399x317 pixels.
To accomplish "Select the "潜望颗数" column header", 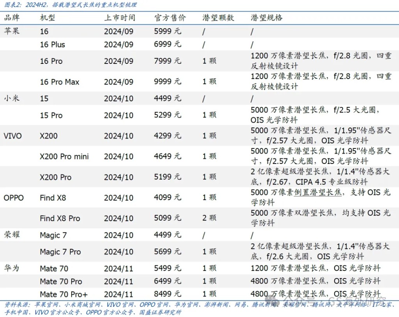I will (x=218, y=18).
